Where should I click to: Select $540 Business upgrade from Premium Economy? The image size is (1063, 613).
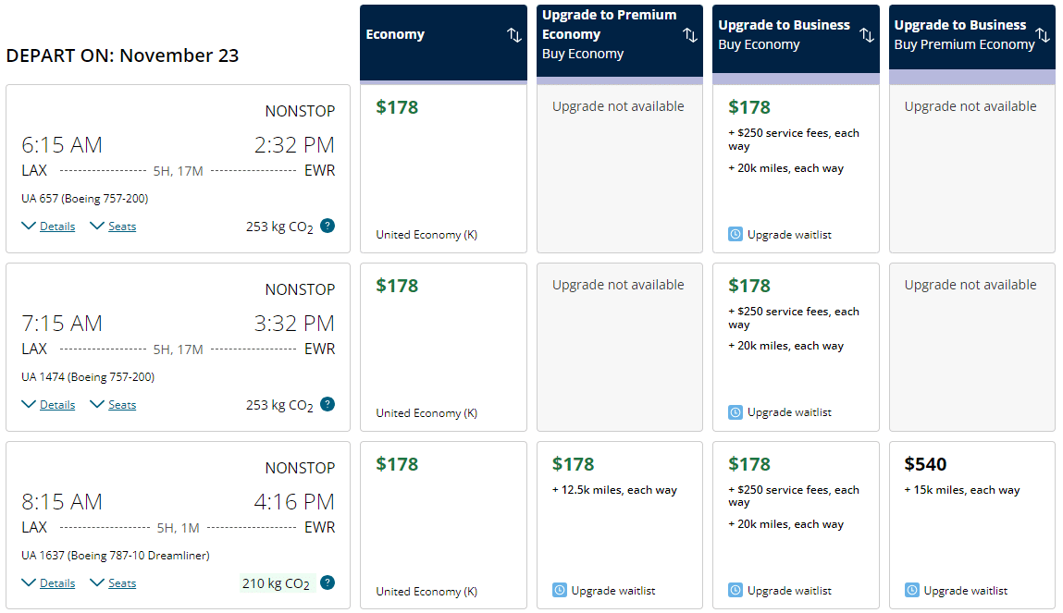click(971, 525)
